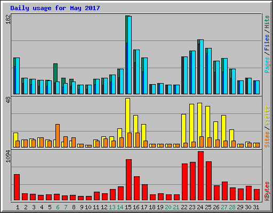The height and width of the screenshot is (213, 273).
Task: Select the cyan pages bar for day 24
Action: [202, 67]
